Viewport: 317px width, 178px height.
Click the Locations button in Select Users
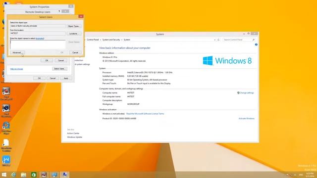pyautogui.click(x=74, y=34)
